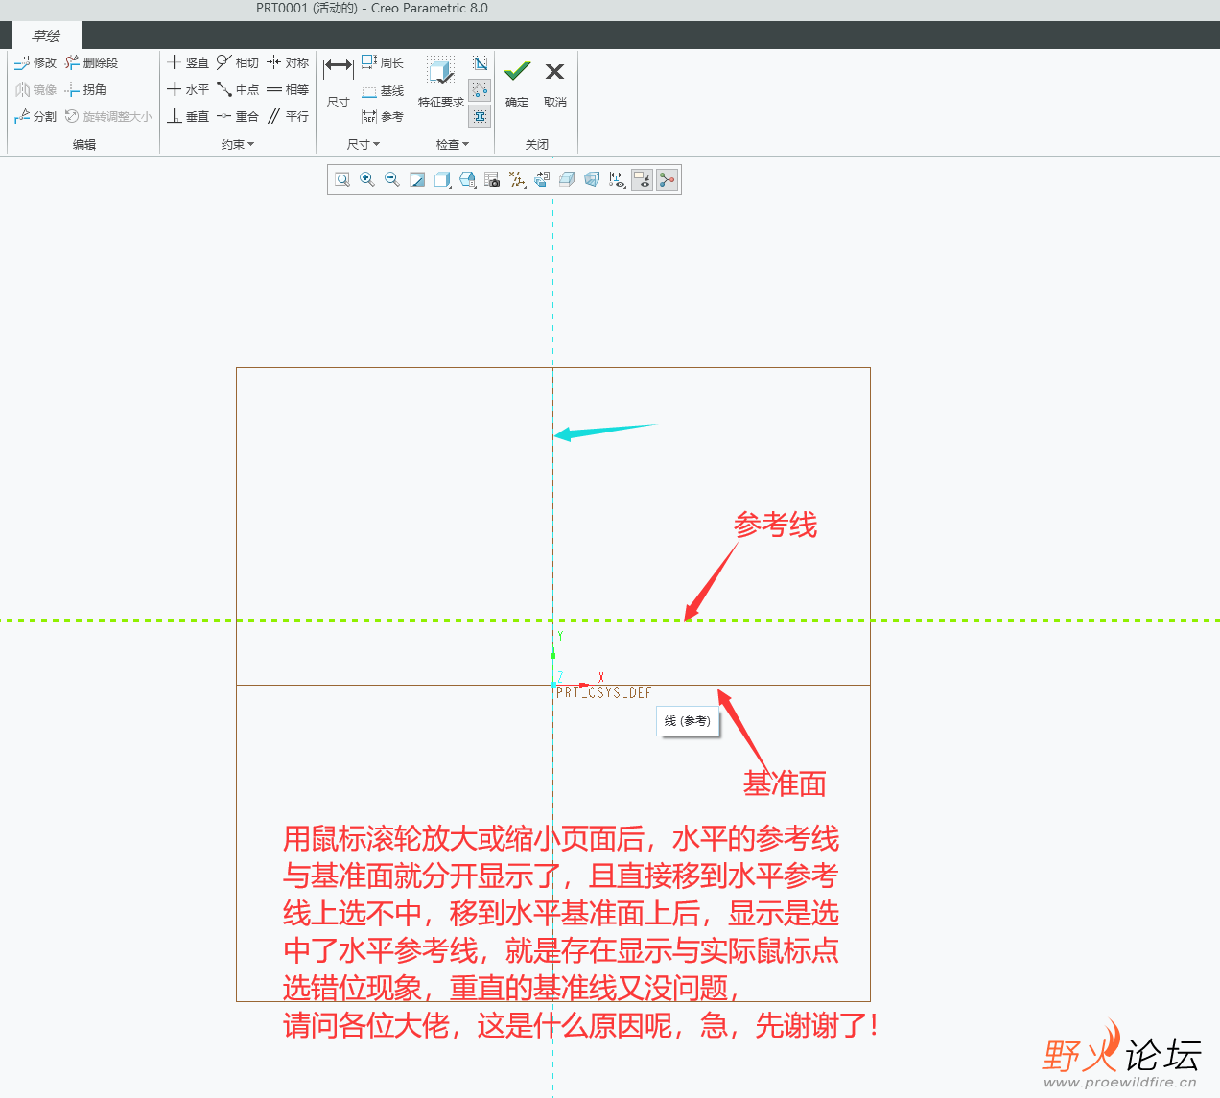Select the 修改 (Modify) tool

tap(35, 63)
